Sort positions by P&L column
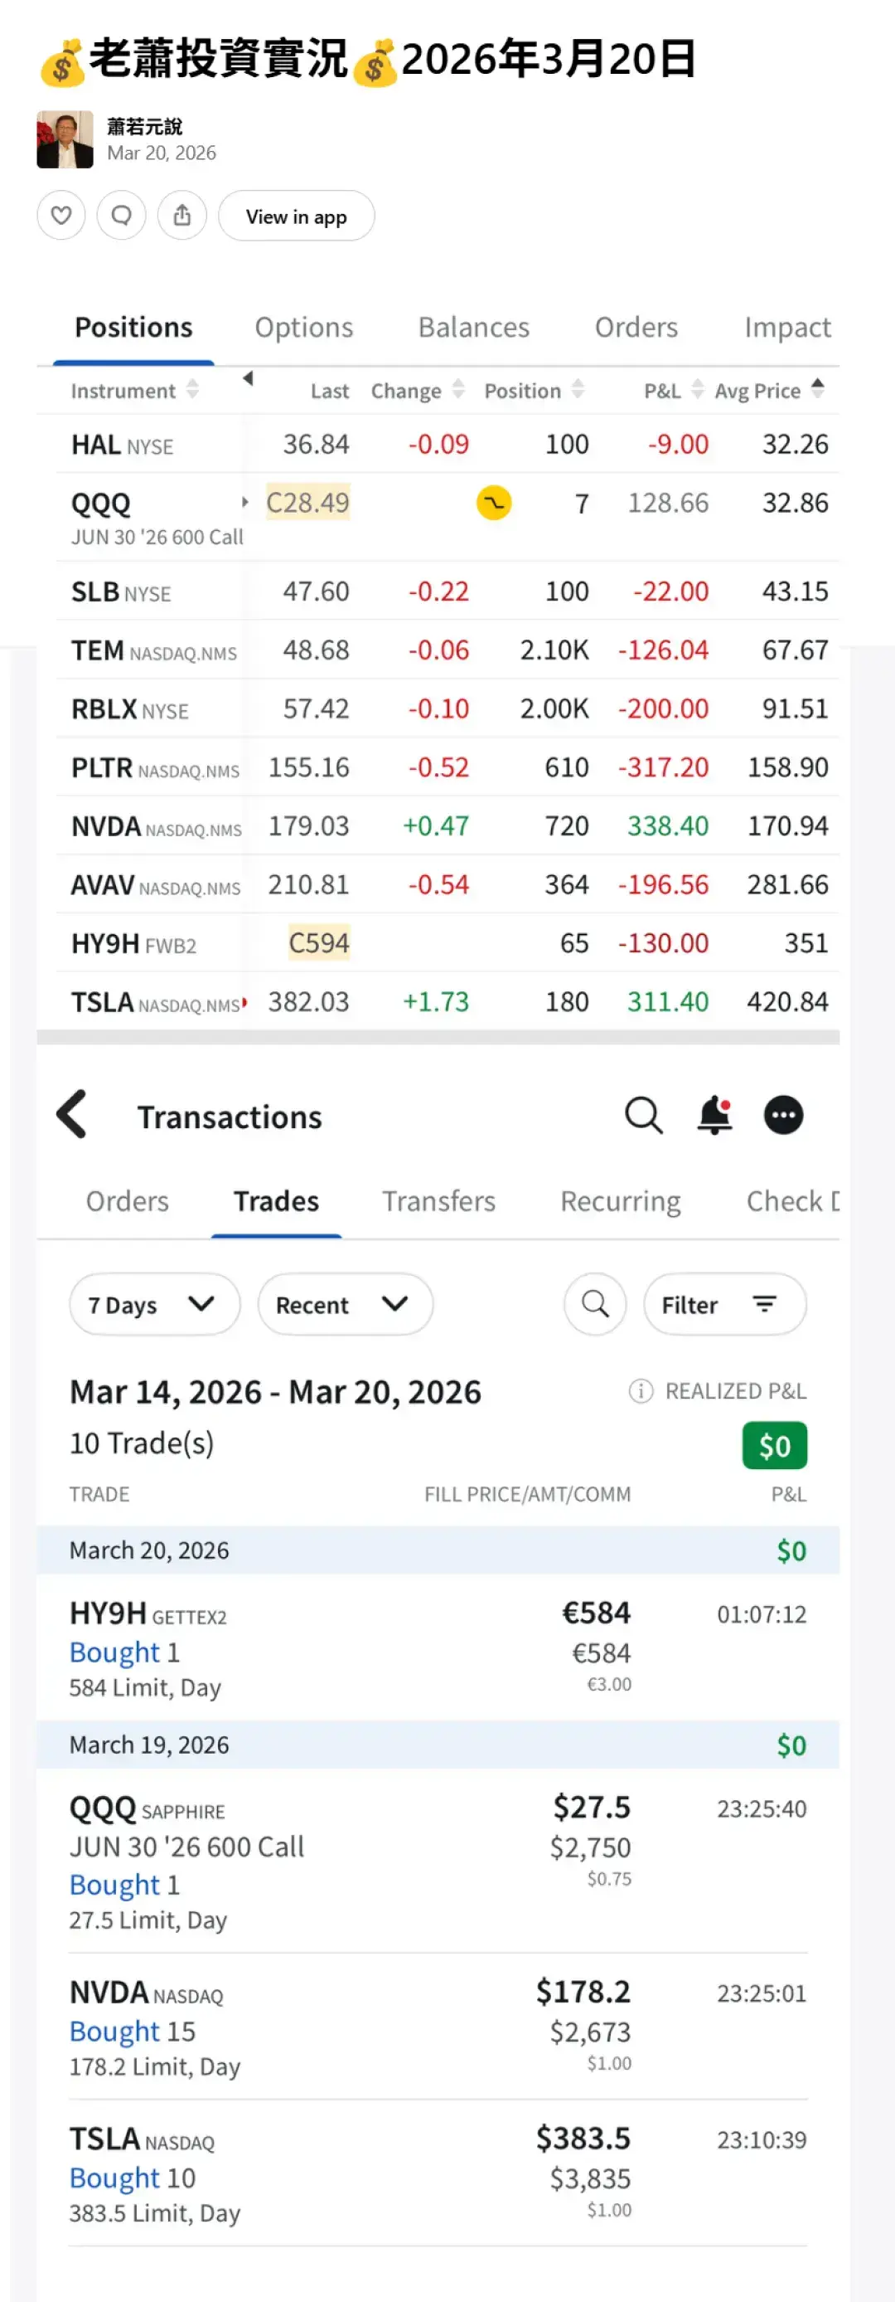This screenshot has width=895, height=2302. pyautogui.click(x=674, y=391)
